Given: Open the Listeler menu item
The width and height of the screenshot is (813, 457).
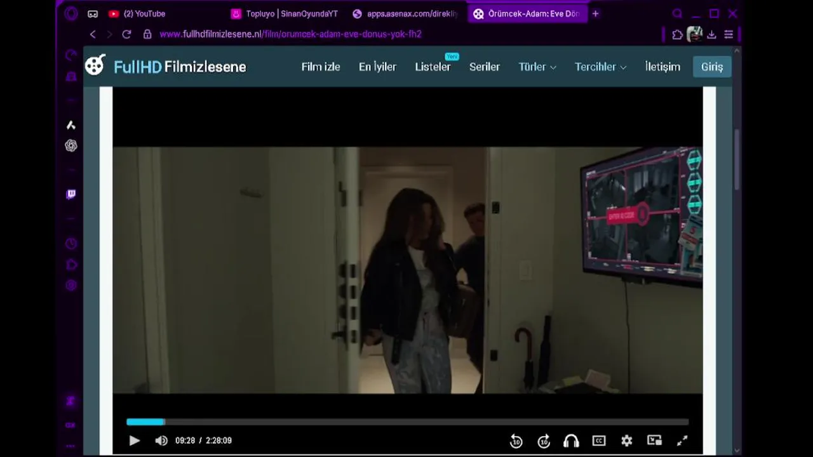Looking at the screenshot, I should [x=433, y=67].
